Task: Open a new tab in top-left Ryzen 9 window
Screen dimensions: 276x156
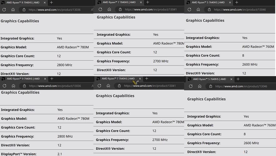Action: pyautogui.click(x=51, y=2)
